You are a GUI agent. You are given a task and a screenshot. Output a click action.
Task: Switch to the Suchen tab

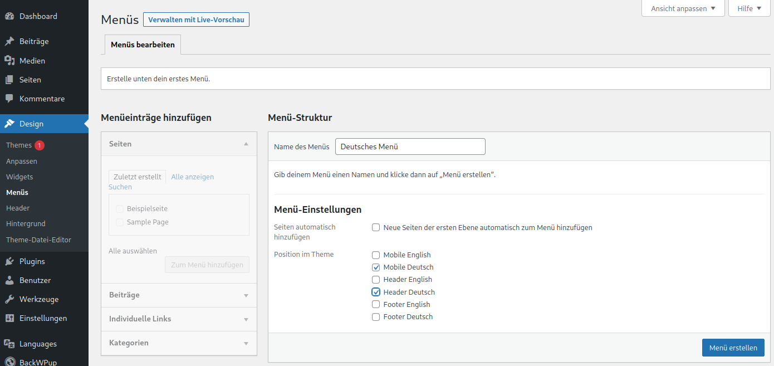click(x=120, y=187)
